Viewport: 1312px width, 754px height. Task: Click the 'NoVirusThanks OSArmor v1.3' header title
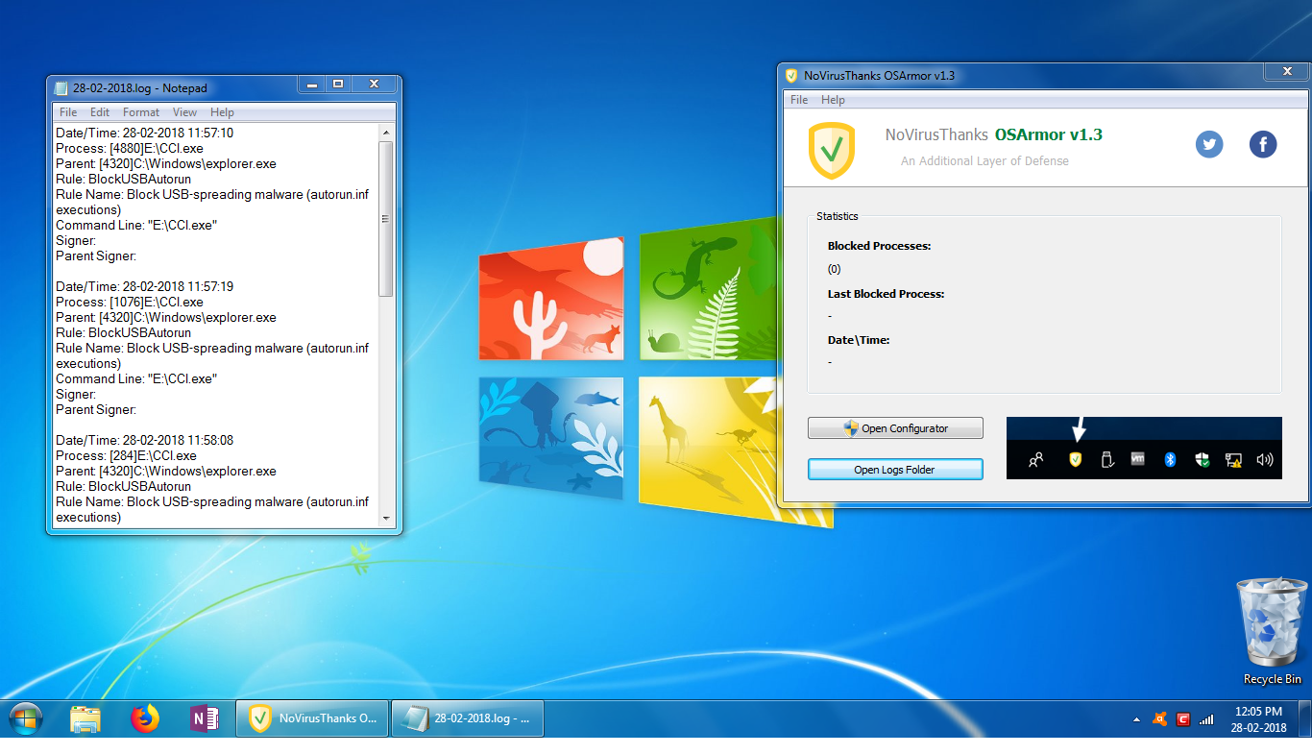(x=994, y=135)
